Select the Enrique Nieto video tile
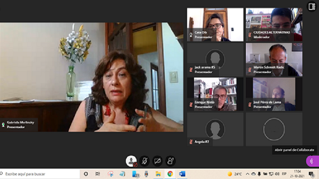Viewport: 319px width, 179px height. click(x=215, y=94)
